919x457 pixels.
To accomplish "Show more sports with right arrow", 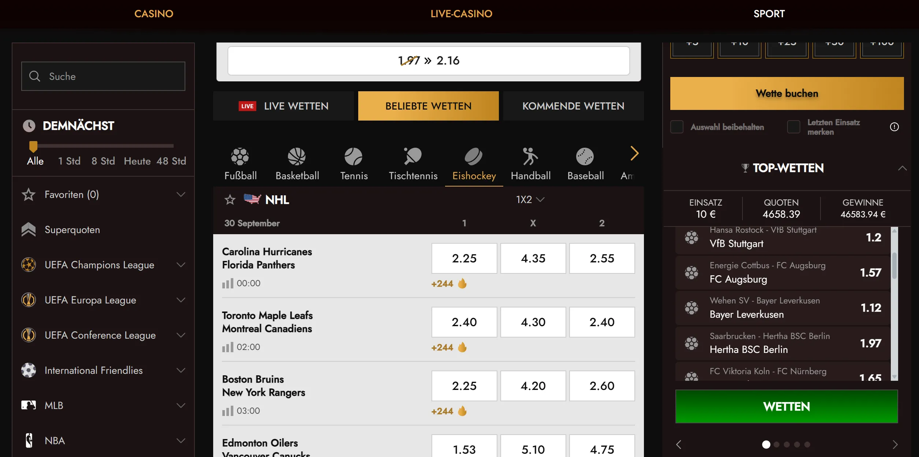I will [635, 153].
